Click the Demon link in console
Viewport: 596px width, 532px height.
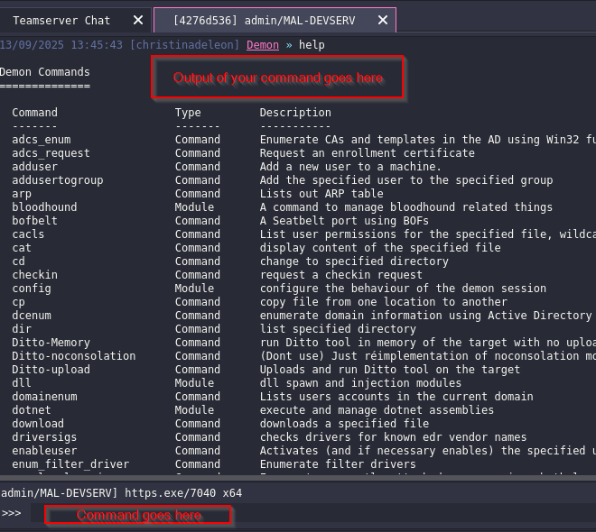click(263, 45)
